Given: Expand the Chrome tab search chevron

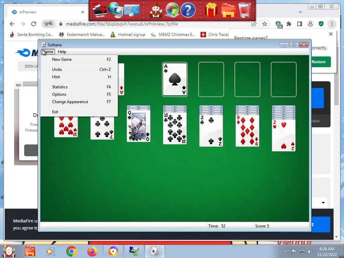Looking at the screenshot, I should coord(300,12).
